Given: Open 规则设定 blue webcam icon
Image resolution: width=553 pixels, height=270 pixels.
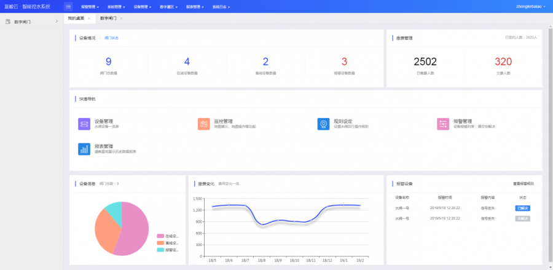Looking at the screenshot, I should coord(323,124).
